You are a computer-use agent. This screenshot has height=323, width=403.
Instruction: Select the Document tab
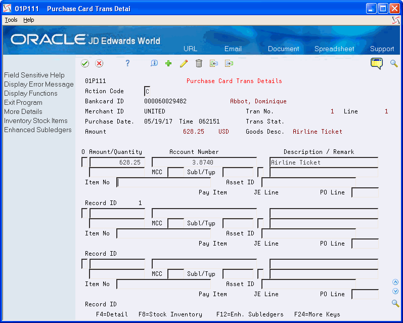[283, 49]
